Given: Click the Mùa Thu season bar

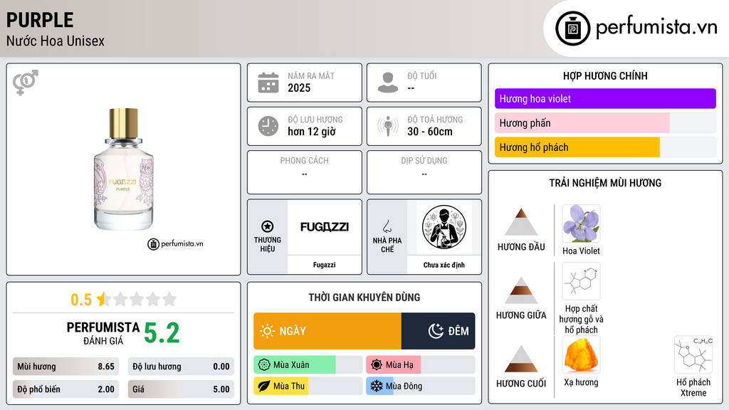Looking at the screenshot, I should (x=308, y=386).
